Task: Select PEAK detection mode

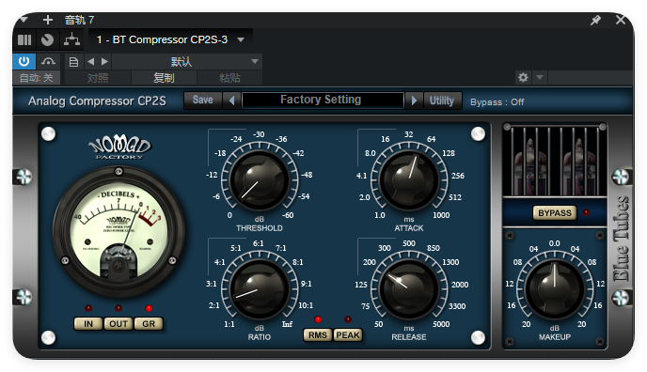Action: (x=348, y=335)
